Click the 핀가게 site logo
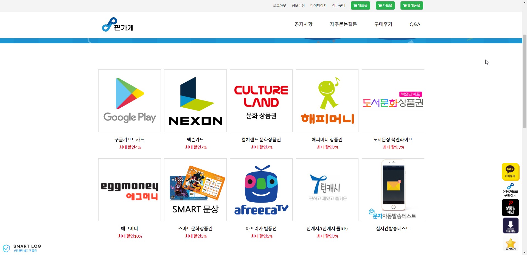527x255 pixels. (x=118, y=24)
